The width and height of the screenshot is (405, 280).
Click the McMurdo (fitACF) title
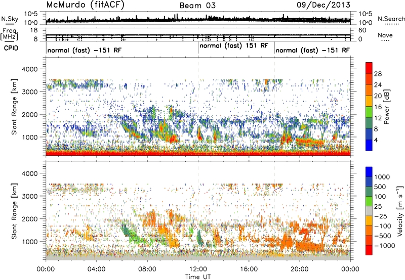(85, 5)
